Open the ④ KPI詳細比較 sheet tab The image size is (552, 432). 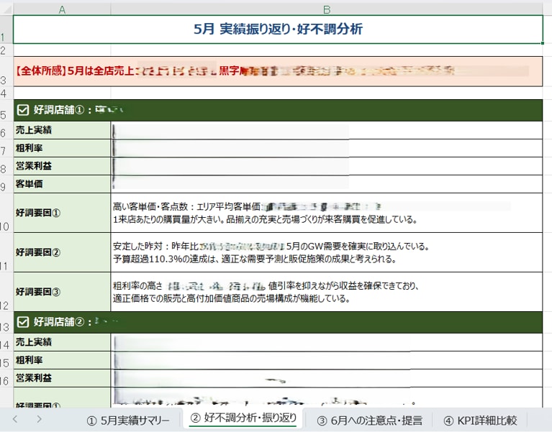click(480, 420)
